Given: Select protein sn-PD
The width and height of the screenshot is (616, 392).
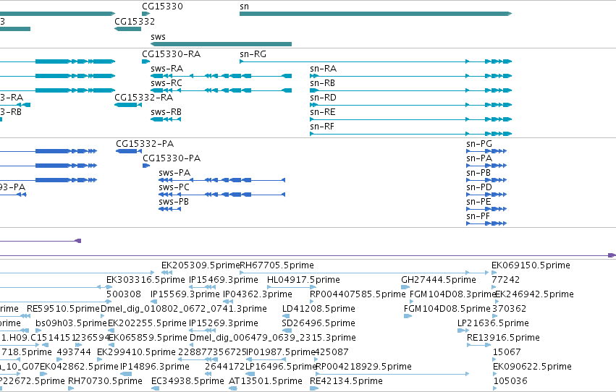Looking at the screenshot, I should click(486, 195).
